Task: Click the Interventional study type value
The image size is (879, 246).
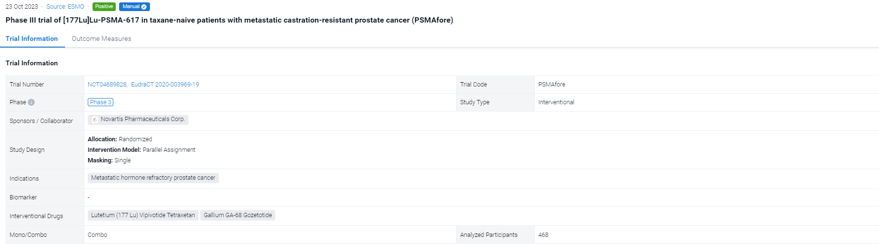Action: pos(556,102)
